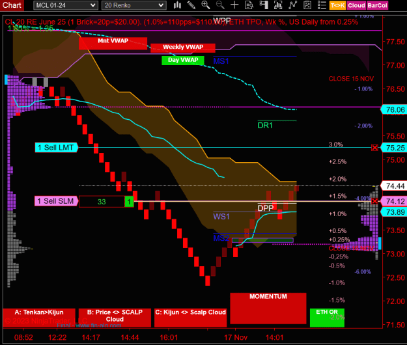
Task: Click the 33 position P&L box
Action: [102, 202]
